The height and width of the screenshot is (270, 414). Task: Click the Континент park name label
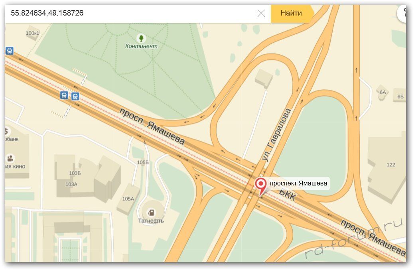141,46
